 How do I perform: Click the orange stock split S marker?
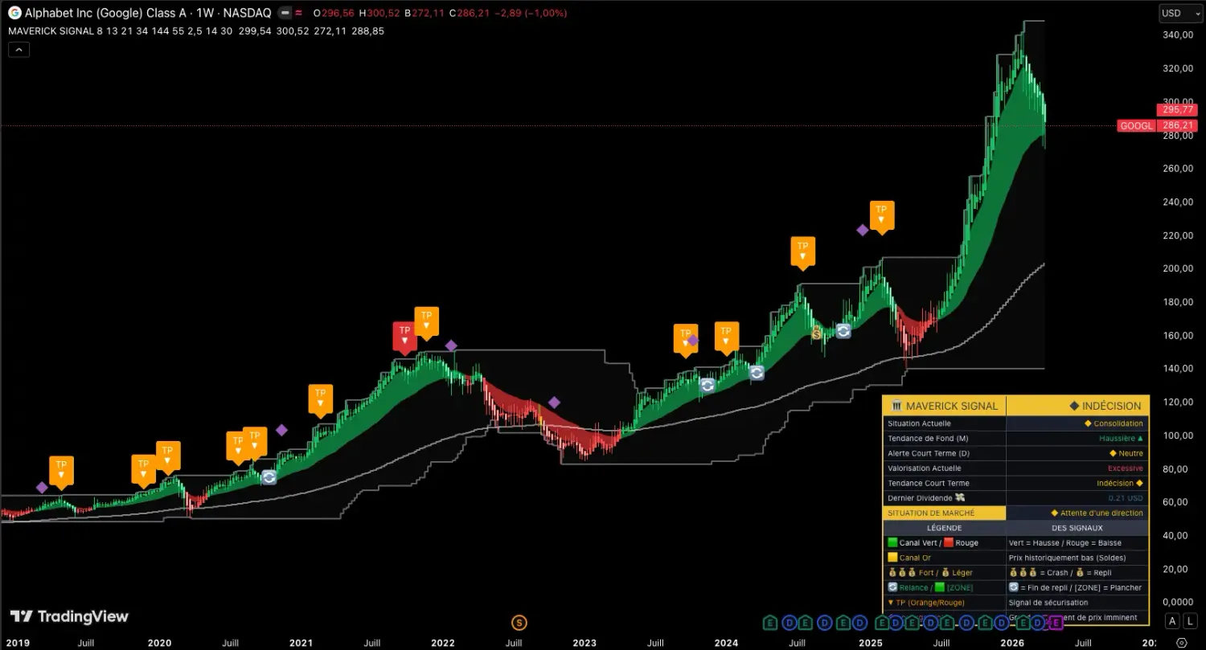(519, 623)
